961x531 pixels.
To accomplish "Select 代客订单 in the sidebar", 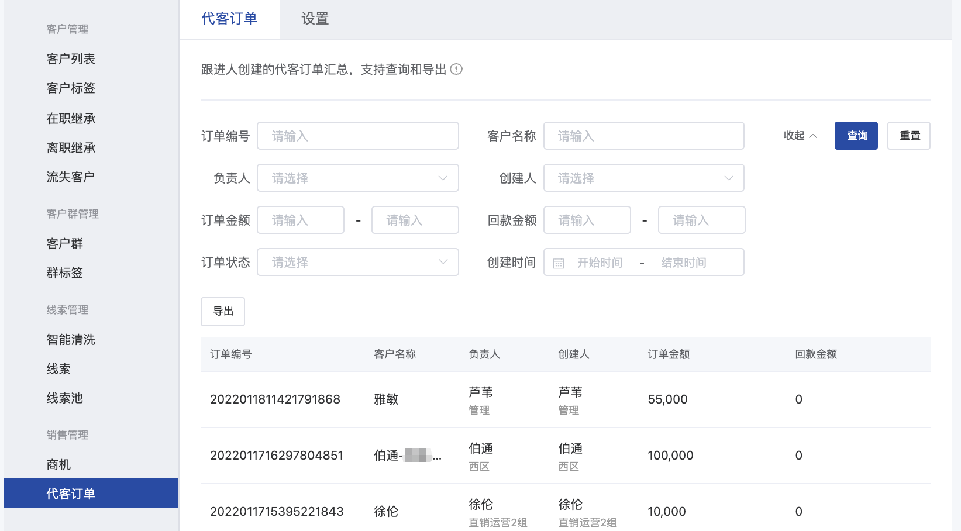I will pyautogui.click(x=91, y=493).
